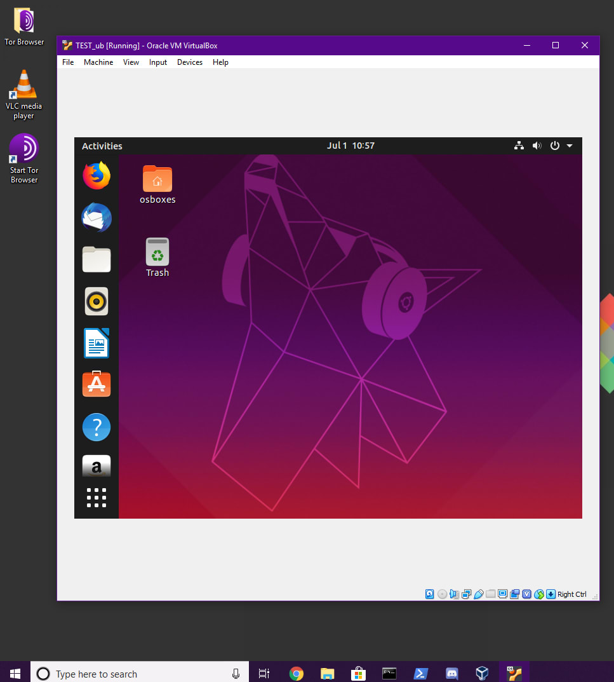Click the microphone icon in taskbar search
This screenshot has width=614, height=682.
[236, 674]
